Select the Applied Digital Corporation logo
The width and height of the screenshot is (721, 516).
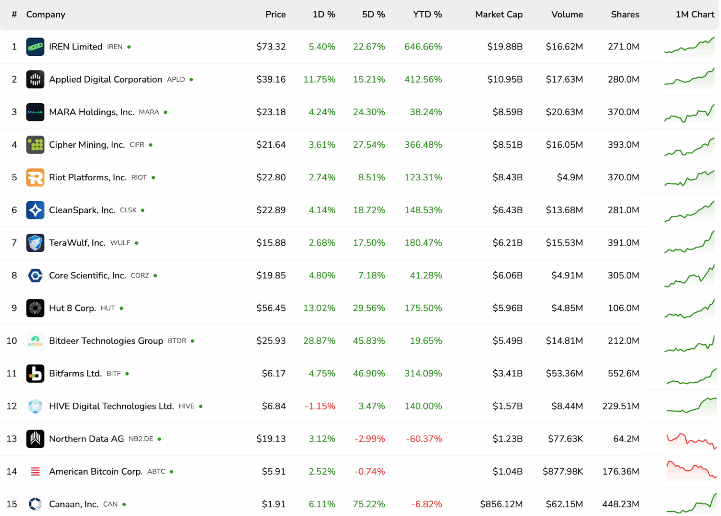pos(35,79)
